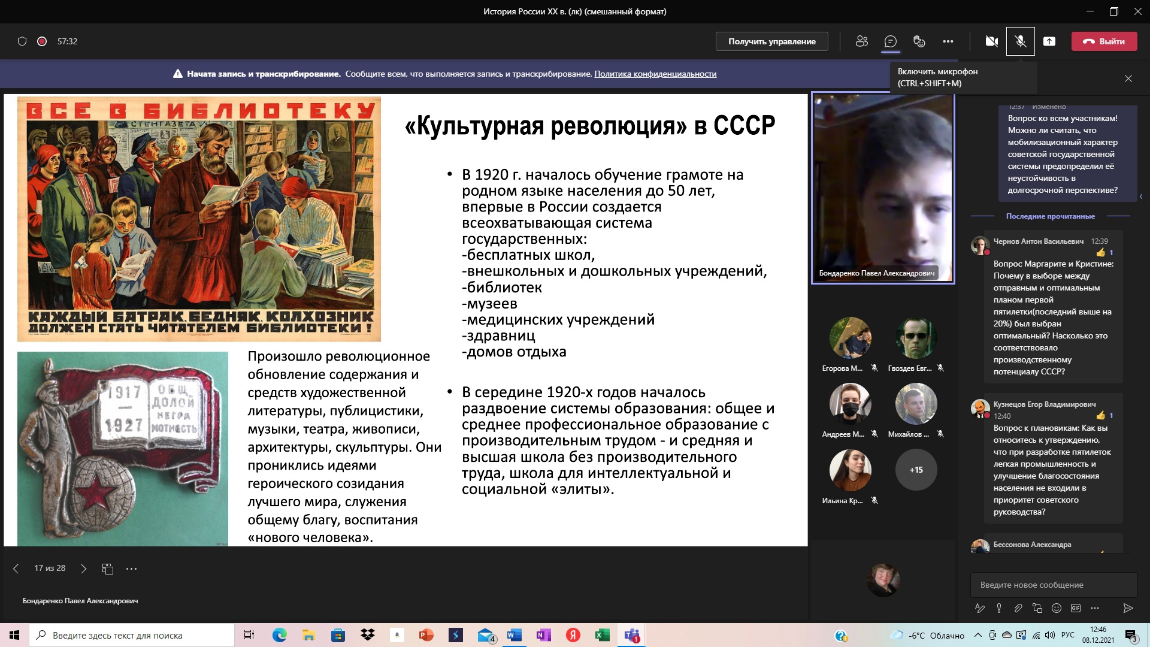The image size is (1150, 647).
Task: Show the +15 more participants
Action: (916, 470)
